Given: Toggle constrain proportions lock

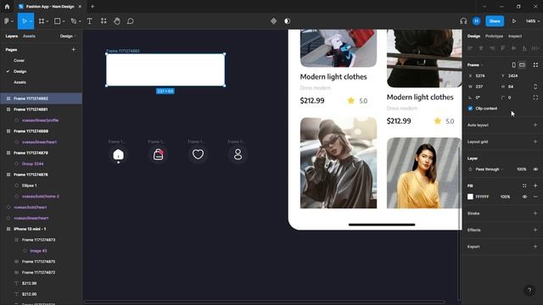Looking at the screenshot, I should (x=535, y=86).
